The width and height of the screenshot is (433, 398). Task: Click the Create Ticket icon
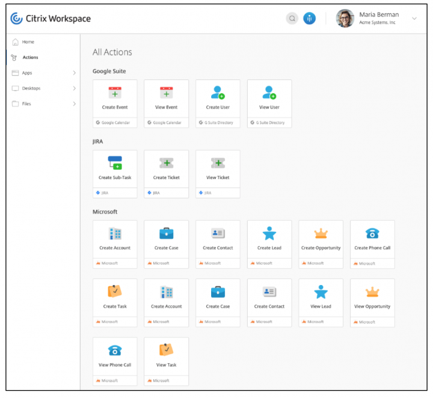[166, 163]
